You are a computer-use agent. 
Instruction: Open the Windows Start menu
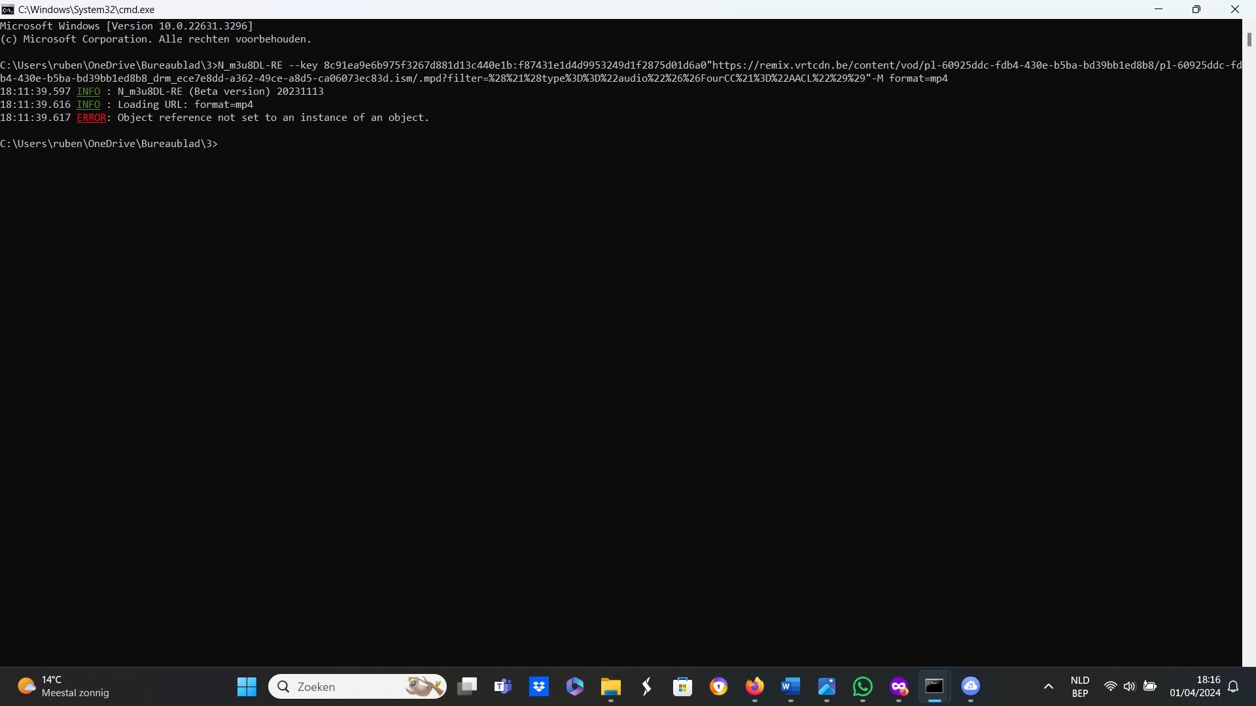(x=247, y=686)
